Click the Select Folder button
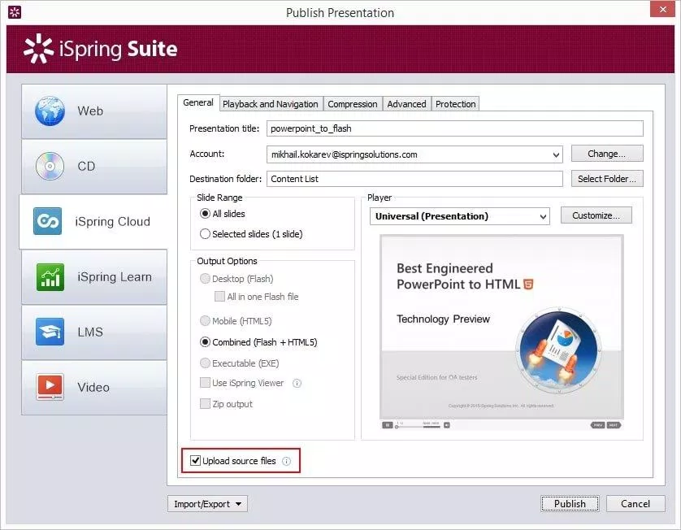681x530 pixels. click(x=606, y=179)
